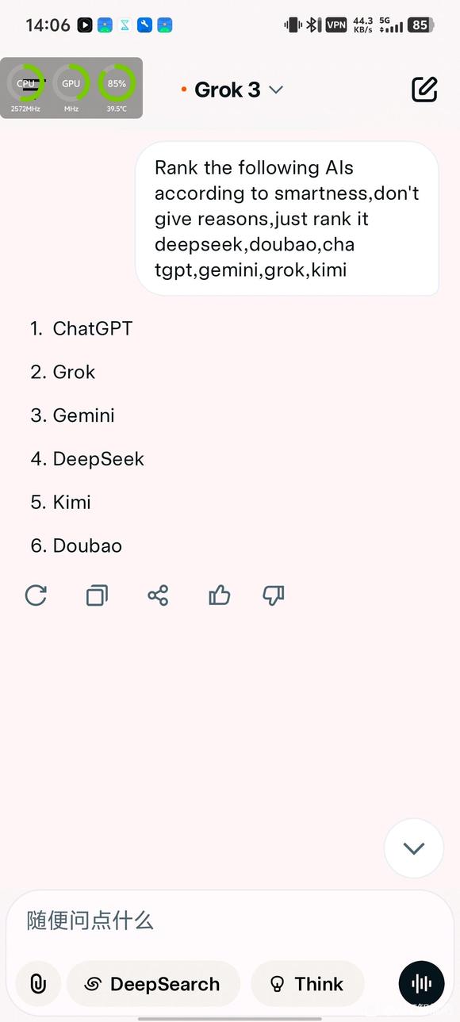Select the user prompt message bubble
This screenshot has width=460, height=1022.
[x=287, y=219]
